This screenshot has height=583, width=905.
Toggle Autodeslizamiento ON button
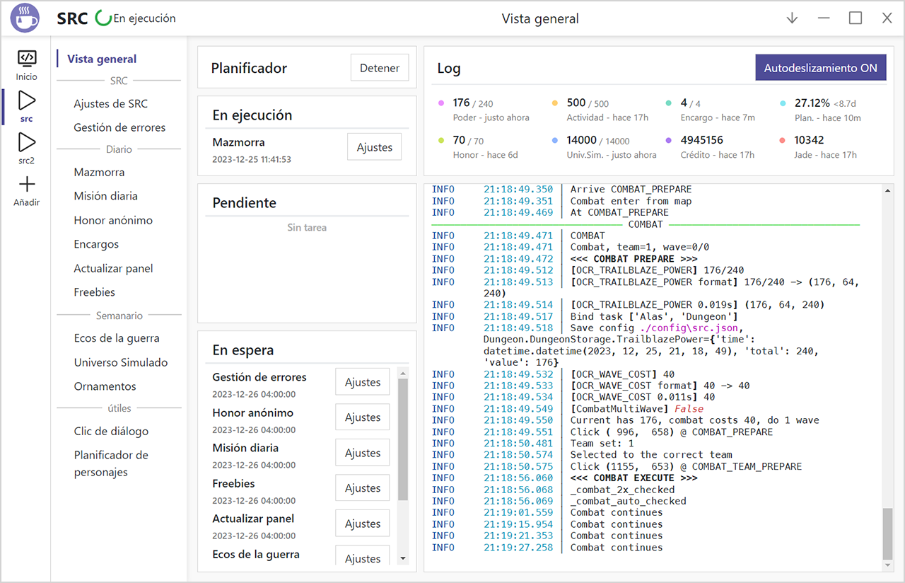click(x=820, y=68)
